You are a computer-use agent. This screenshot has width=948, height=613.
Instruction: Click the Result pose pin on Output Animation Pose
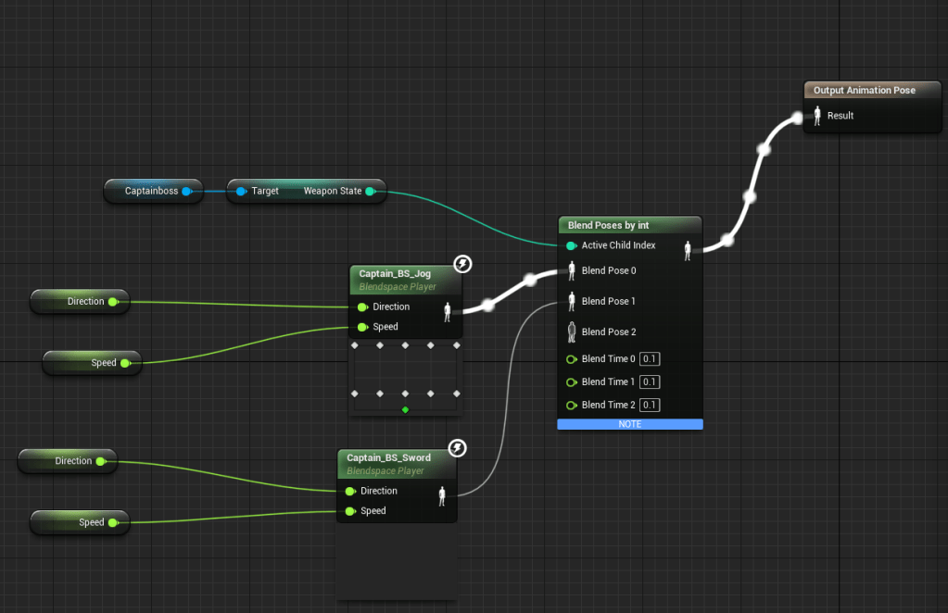point(817,116)
